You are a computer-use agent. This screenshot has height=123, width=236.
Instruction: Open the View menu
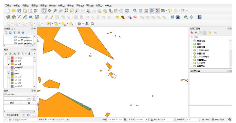26,5
